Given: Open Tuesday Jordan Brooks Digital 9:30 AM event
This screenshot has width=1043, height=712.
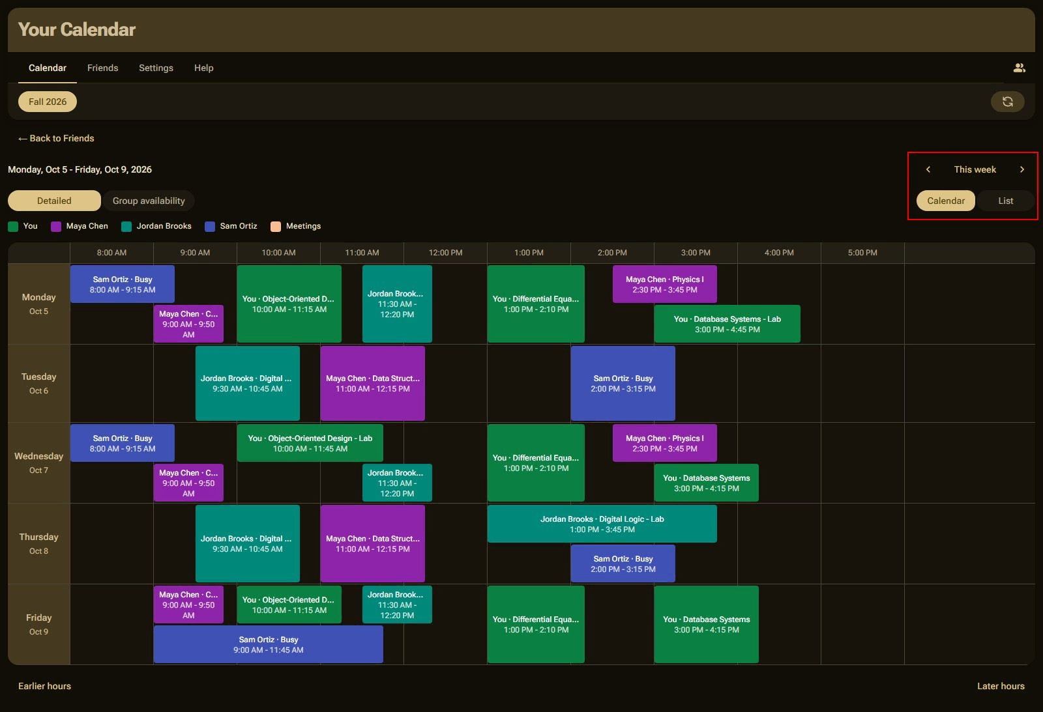Looking at the screenshot, I should (248, 383).
